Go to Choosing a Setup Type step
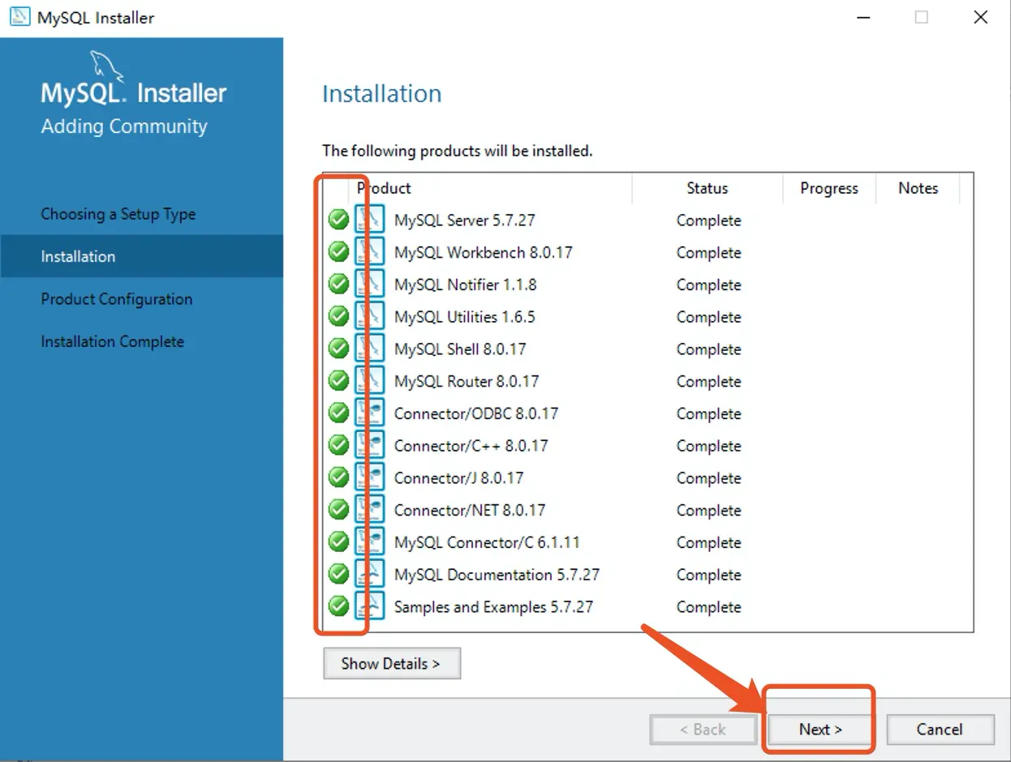 (118, 214)
